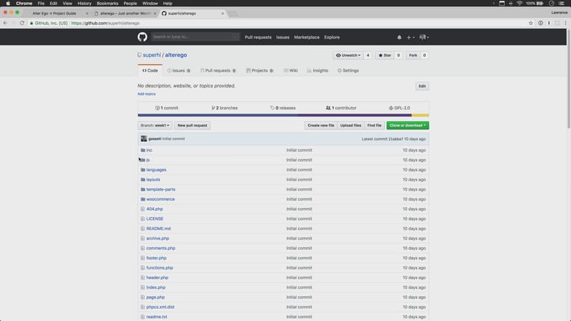571x321 pixels.
Task: Expand the Clone or download menu
Action: (407, 125)
